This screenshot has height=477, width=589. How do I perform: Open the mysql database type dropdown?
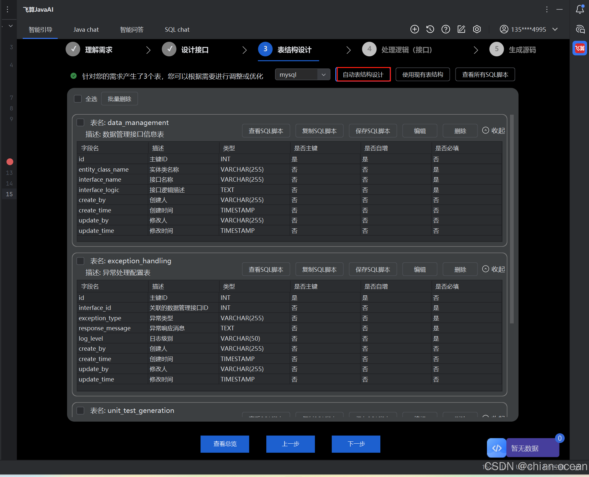click(x=303, y=74)
